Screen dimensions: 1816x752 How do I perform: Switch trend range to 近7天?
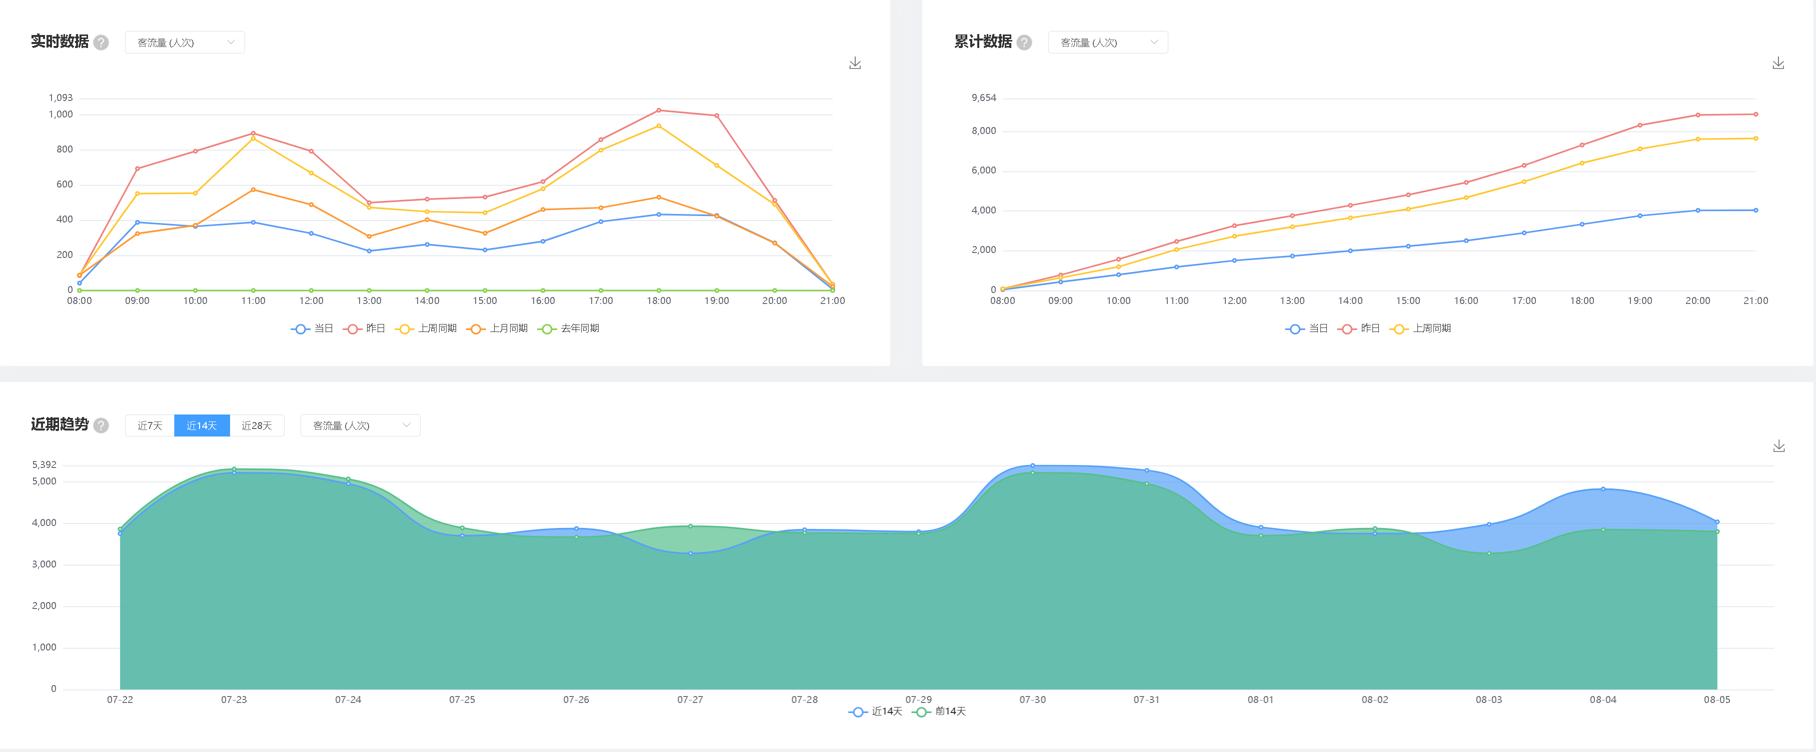coord(150,425)
